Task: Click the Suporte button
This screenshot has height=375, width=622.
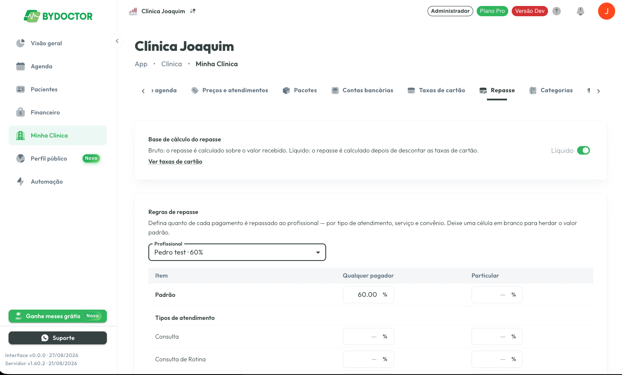Action: click(x=58, y=338)
